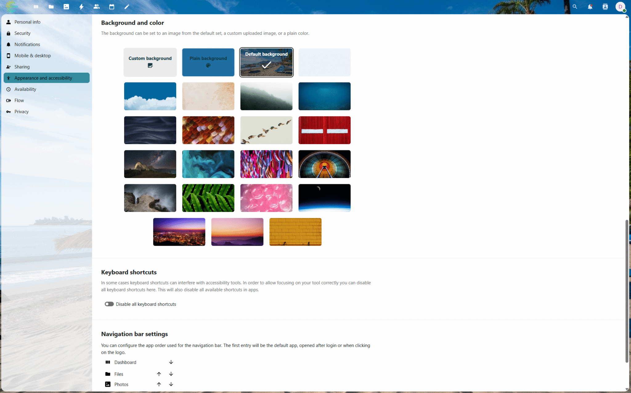Move Photos down in app order
Screen dimensions: 631x393
pos(171,384)
